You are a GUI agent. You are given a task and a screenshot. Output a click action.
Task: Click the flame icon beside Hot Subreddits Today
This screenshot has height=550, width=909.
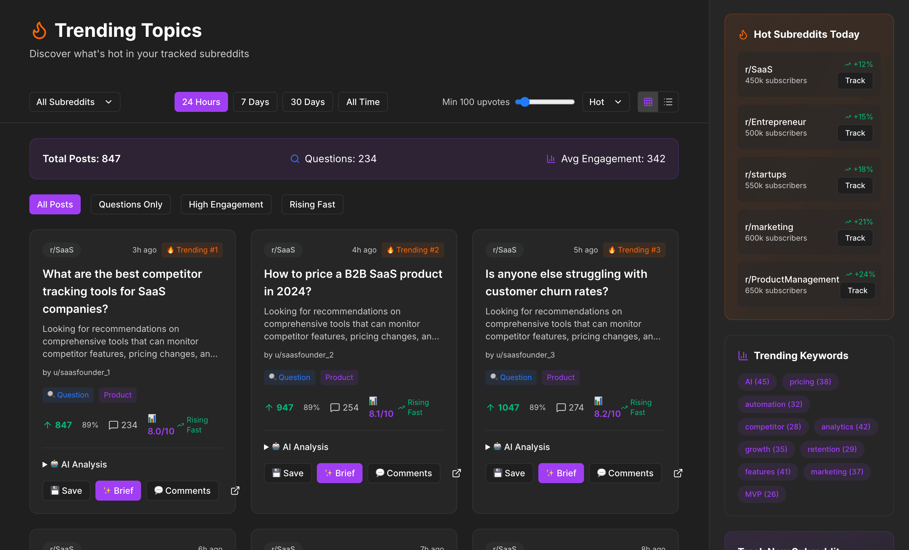(x=743, y=34)
